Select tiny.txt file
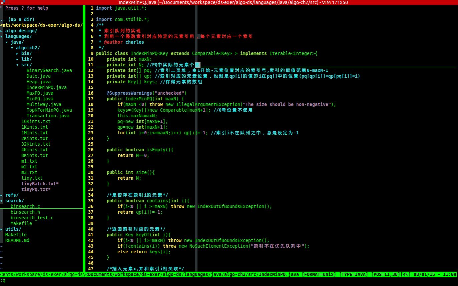Screen dimensions: 458x286 32,178
